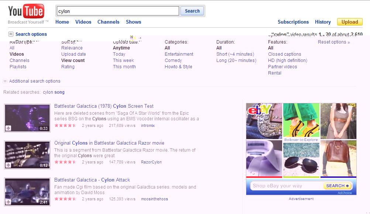Filter by Howto & Style category
Screen dimensions: 370x214
[x=178, y=67]
